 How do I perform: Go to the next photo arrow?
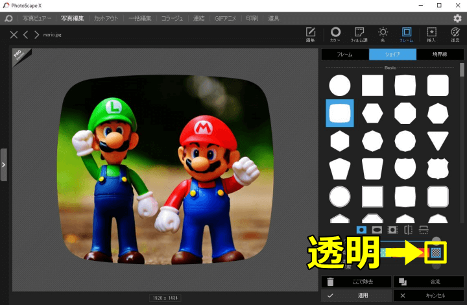tap(36, 35)
